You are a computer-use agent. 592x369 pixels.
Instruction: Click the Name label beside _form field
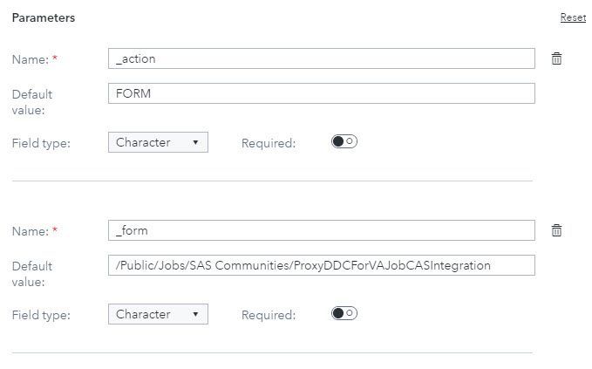tap(30, 231)
